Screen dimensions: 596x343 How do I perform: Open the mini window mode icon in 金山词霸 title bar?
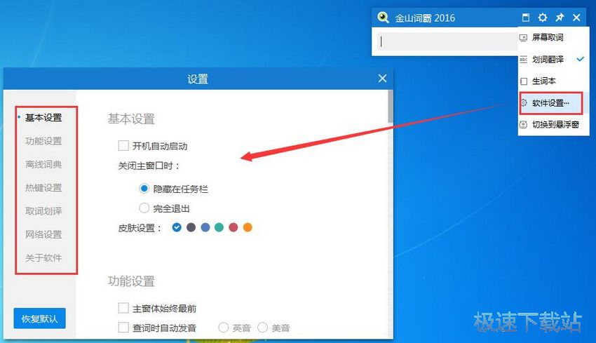(526, 18)
